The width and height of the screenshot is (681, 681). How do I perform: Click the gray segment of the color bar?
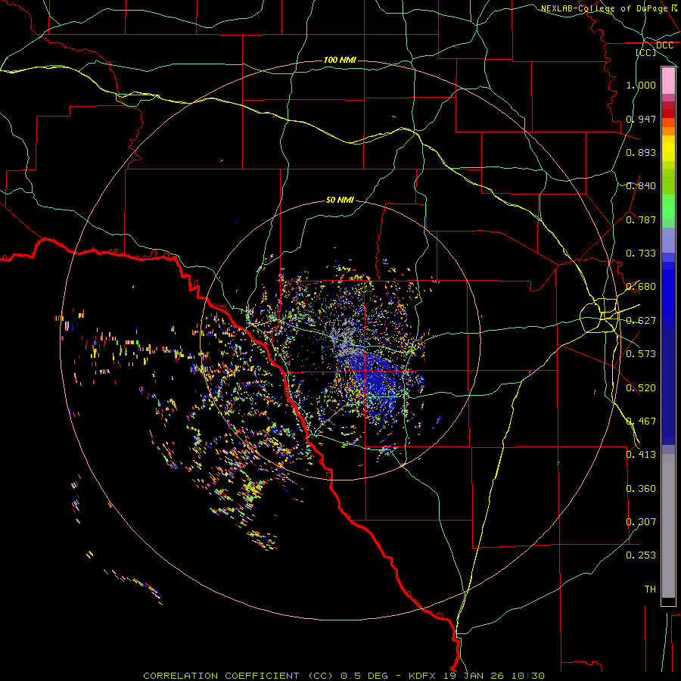668,526
